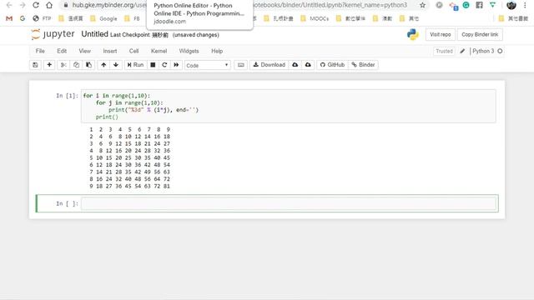Image resolution: width=534 pixels, height=300 pixels.
Task: Click the browser profile avatar
Action: click(x=511, y=5)
